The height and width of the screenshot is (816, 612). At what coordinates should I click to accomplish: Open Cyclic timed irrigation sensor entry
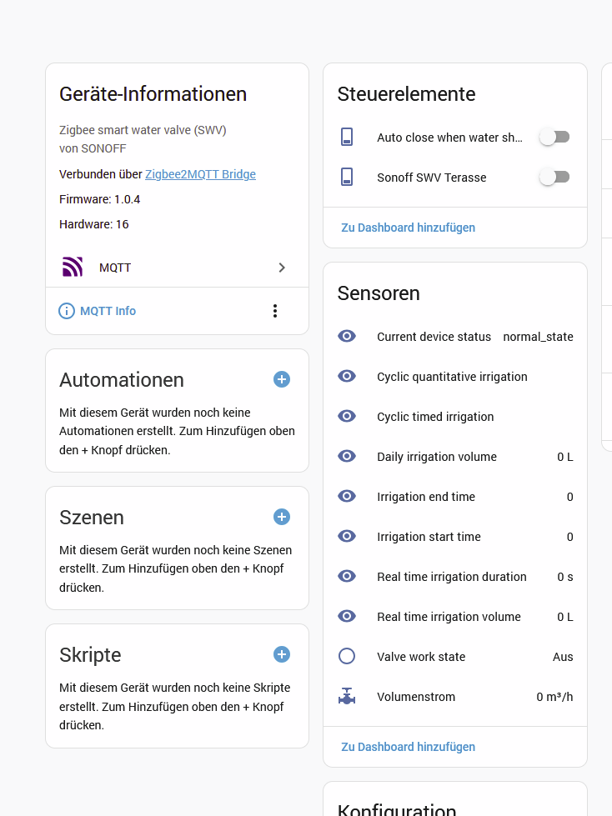click(455, 416)
